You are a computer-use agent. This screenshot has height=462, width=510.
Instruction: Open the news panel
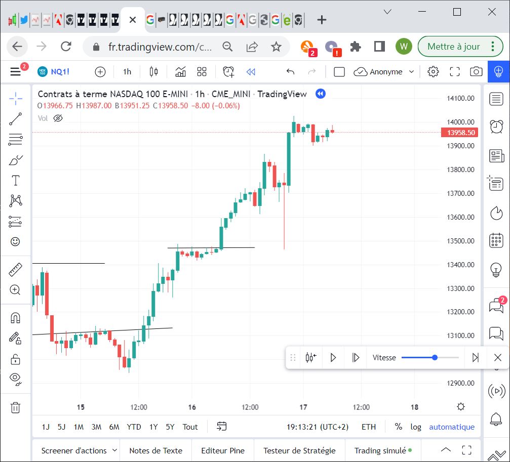[496, 156]
